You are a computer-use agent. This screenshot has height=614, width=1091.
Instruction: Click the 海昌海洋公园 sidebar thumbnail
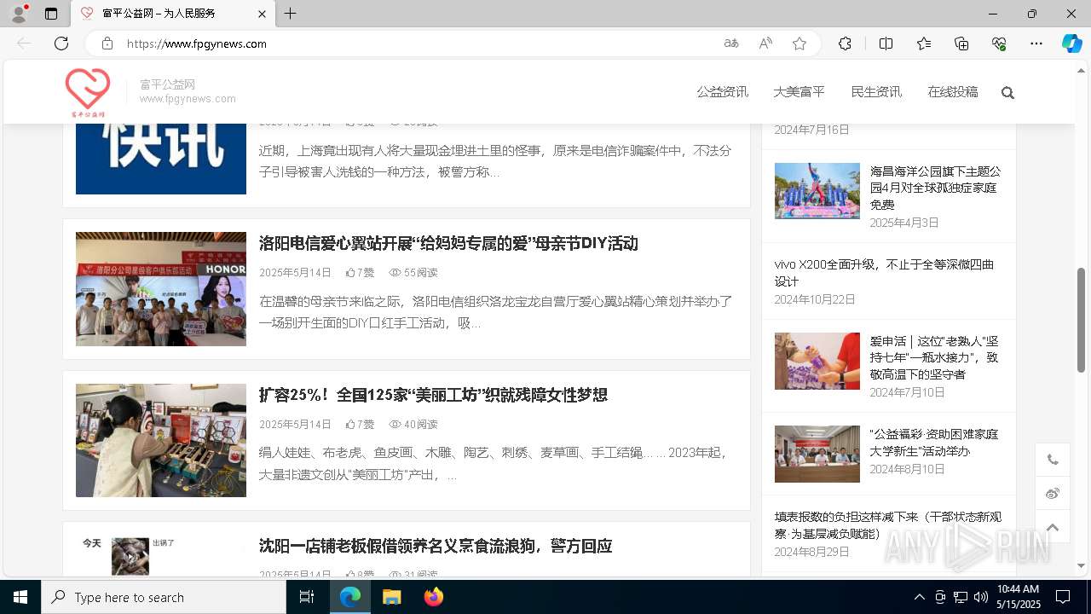pos(817,191)
